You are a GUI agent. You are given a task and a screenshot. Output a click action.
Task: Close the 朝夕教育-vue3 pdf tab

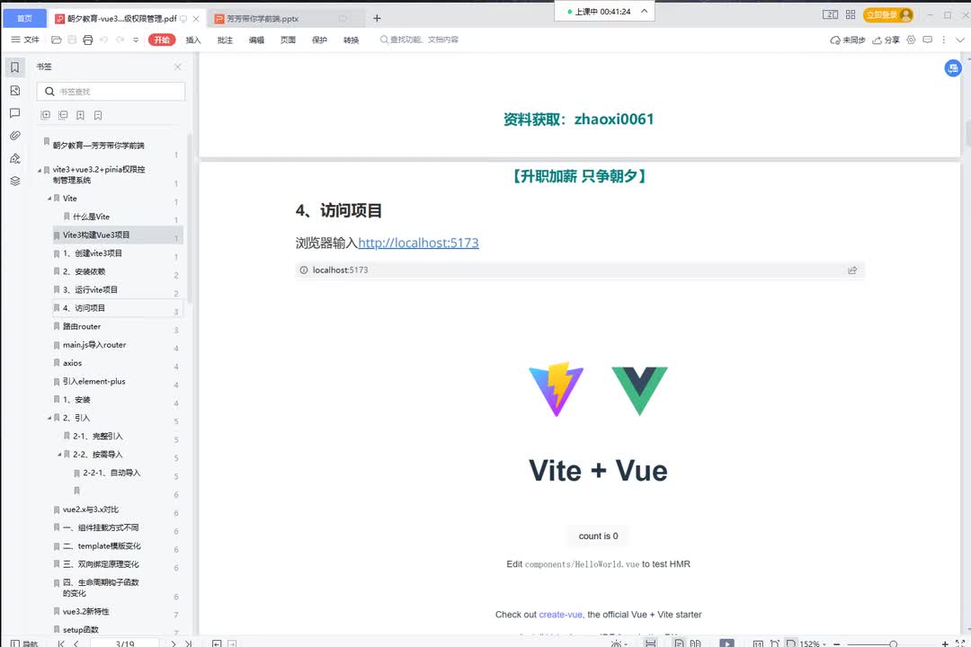tap(196, 19)
